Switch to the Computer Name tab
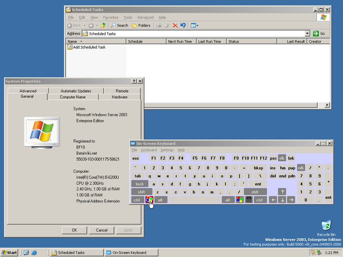 pyautogui.click(x=72, y=97)
